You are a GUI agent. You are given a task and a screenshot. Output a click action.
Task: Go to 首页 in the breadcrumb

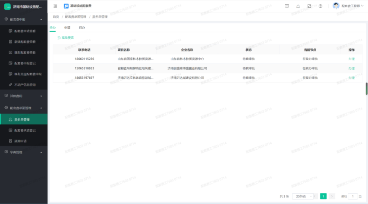56,17
